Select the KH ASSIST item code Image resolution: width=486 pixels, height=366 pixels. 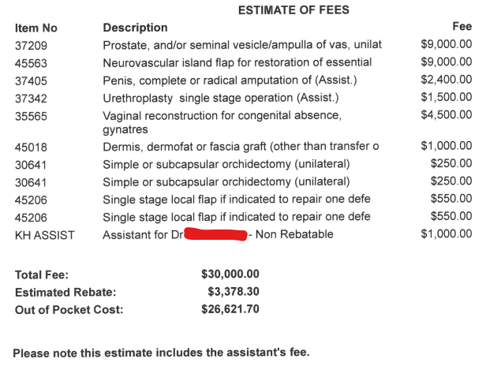[46, 233]
